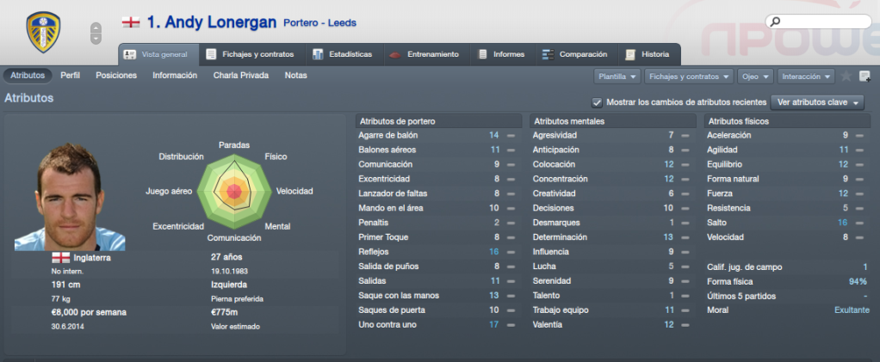The width and height of the screenshot is (880, 362).
Task: Uncheck Mostrar los cambios de atributos recientes
Action: 598,102
